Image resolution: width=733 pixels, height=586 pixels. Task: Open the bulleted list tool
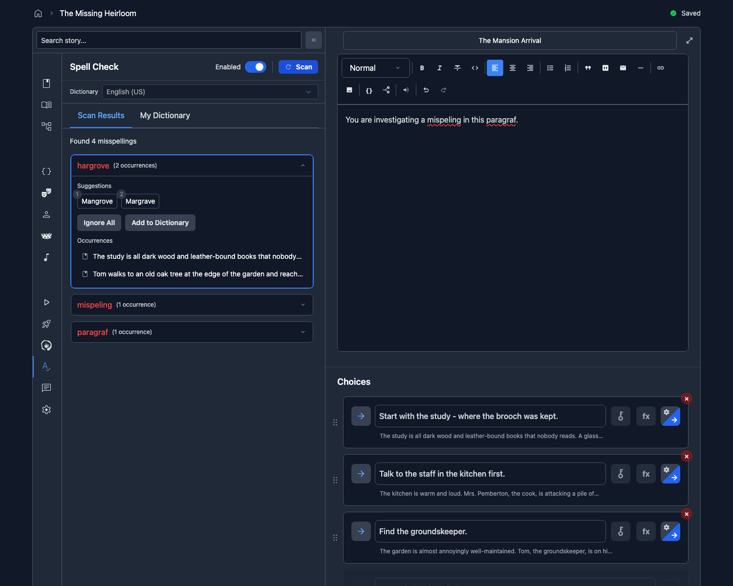click(550, 68)
